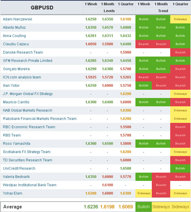This screenshot has width=191, height=212.
Task: Click Westpac's Bearish 1 Month trend cell
Action: (x=161, y=185)
